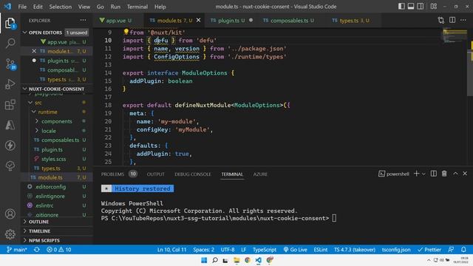Screen dimensions: 473x266
Task: Open the terminal launch profile dropdown arrow
Action: point(423,174)
